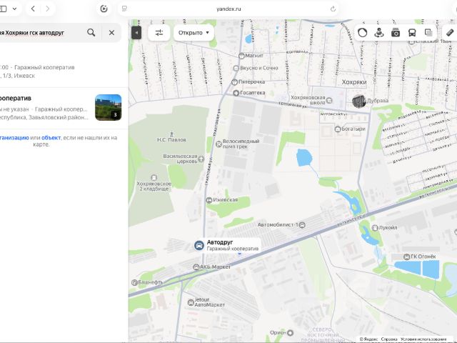Select the Орион marker
The image size is (457, 343).
pos(290,332)
